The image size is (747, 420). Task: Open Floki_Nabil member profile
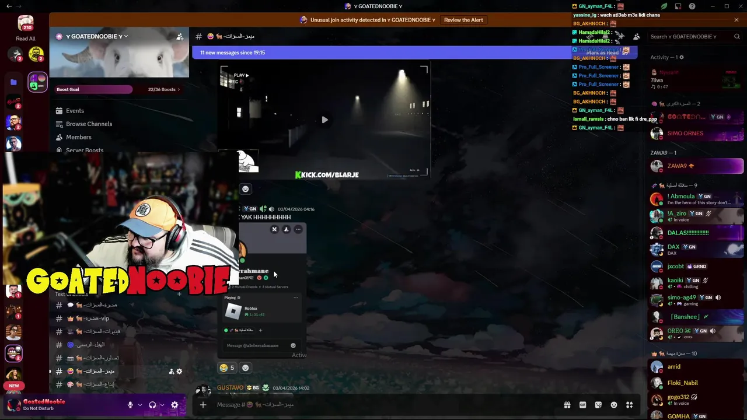click(x=696, y=383)
